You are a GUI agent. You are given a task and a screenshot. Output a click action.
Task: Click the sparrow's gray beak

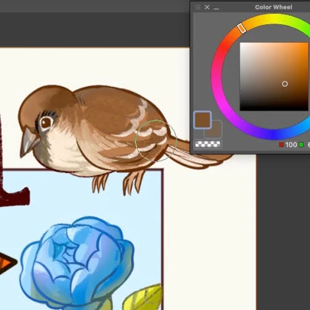[29, 141]
